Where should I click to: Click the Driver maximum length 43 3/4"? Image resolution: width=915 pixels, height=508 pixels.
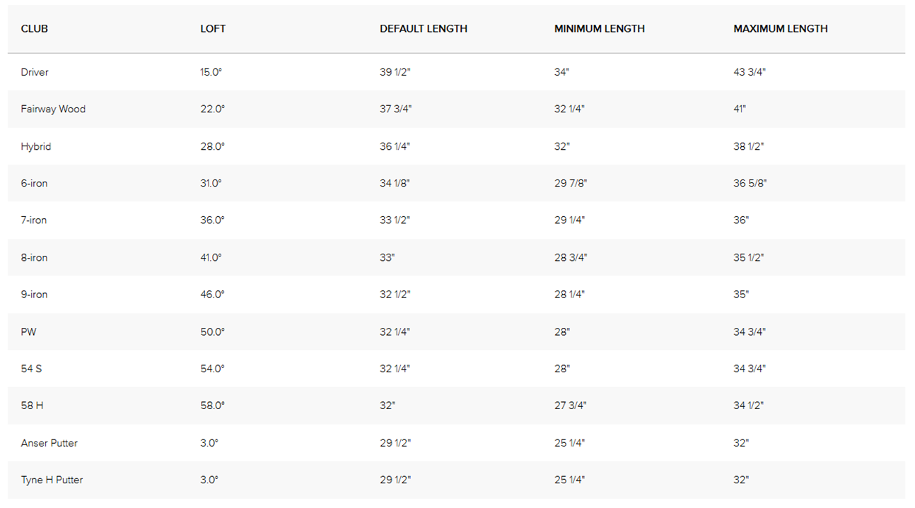[x=750, y=72]
